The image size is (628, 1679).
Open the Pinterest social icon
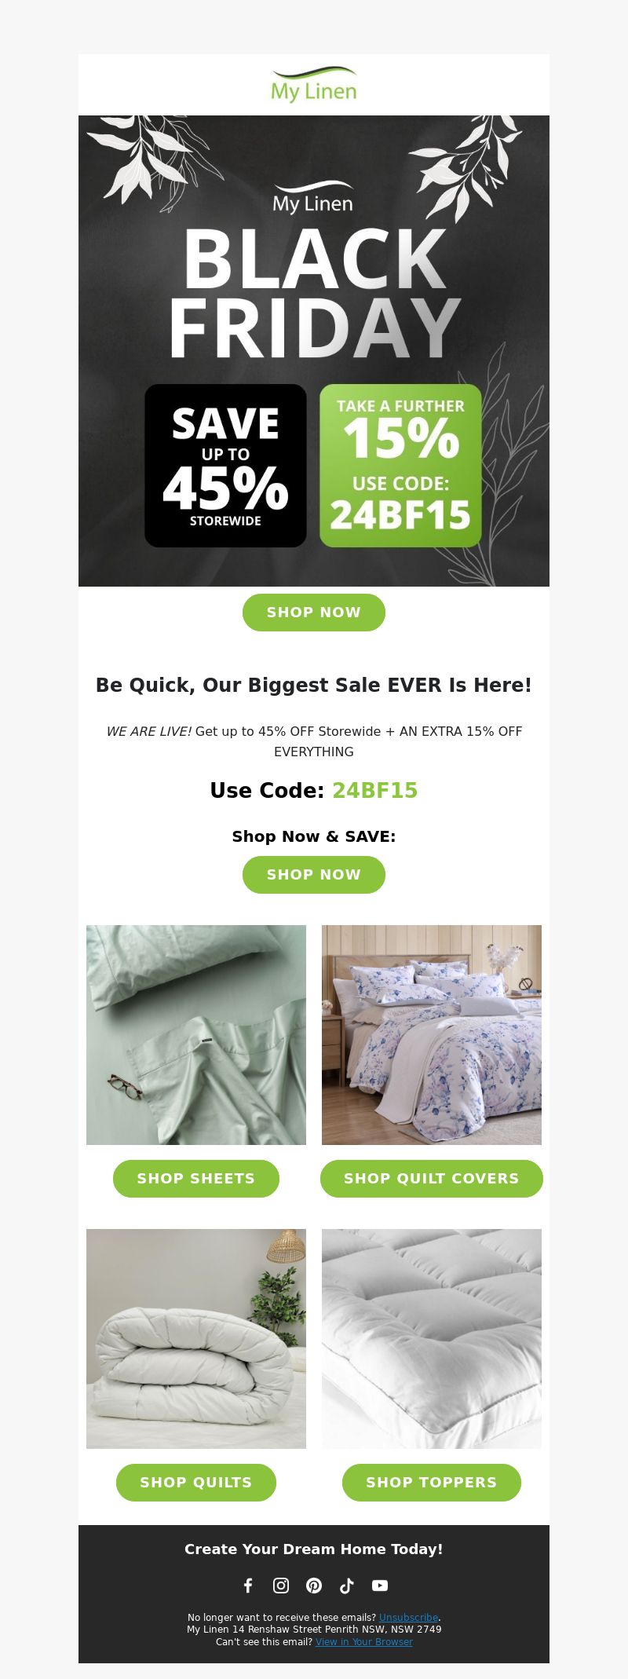pyautogui.click(x=314, y=1586)
